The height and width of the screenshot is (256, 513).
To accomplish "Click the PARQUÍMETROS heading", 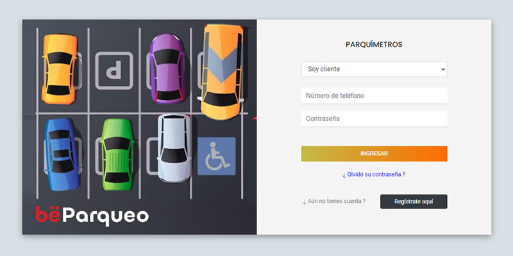I will click(374, 45).
